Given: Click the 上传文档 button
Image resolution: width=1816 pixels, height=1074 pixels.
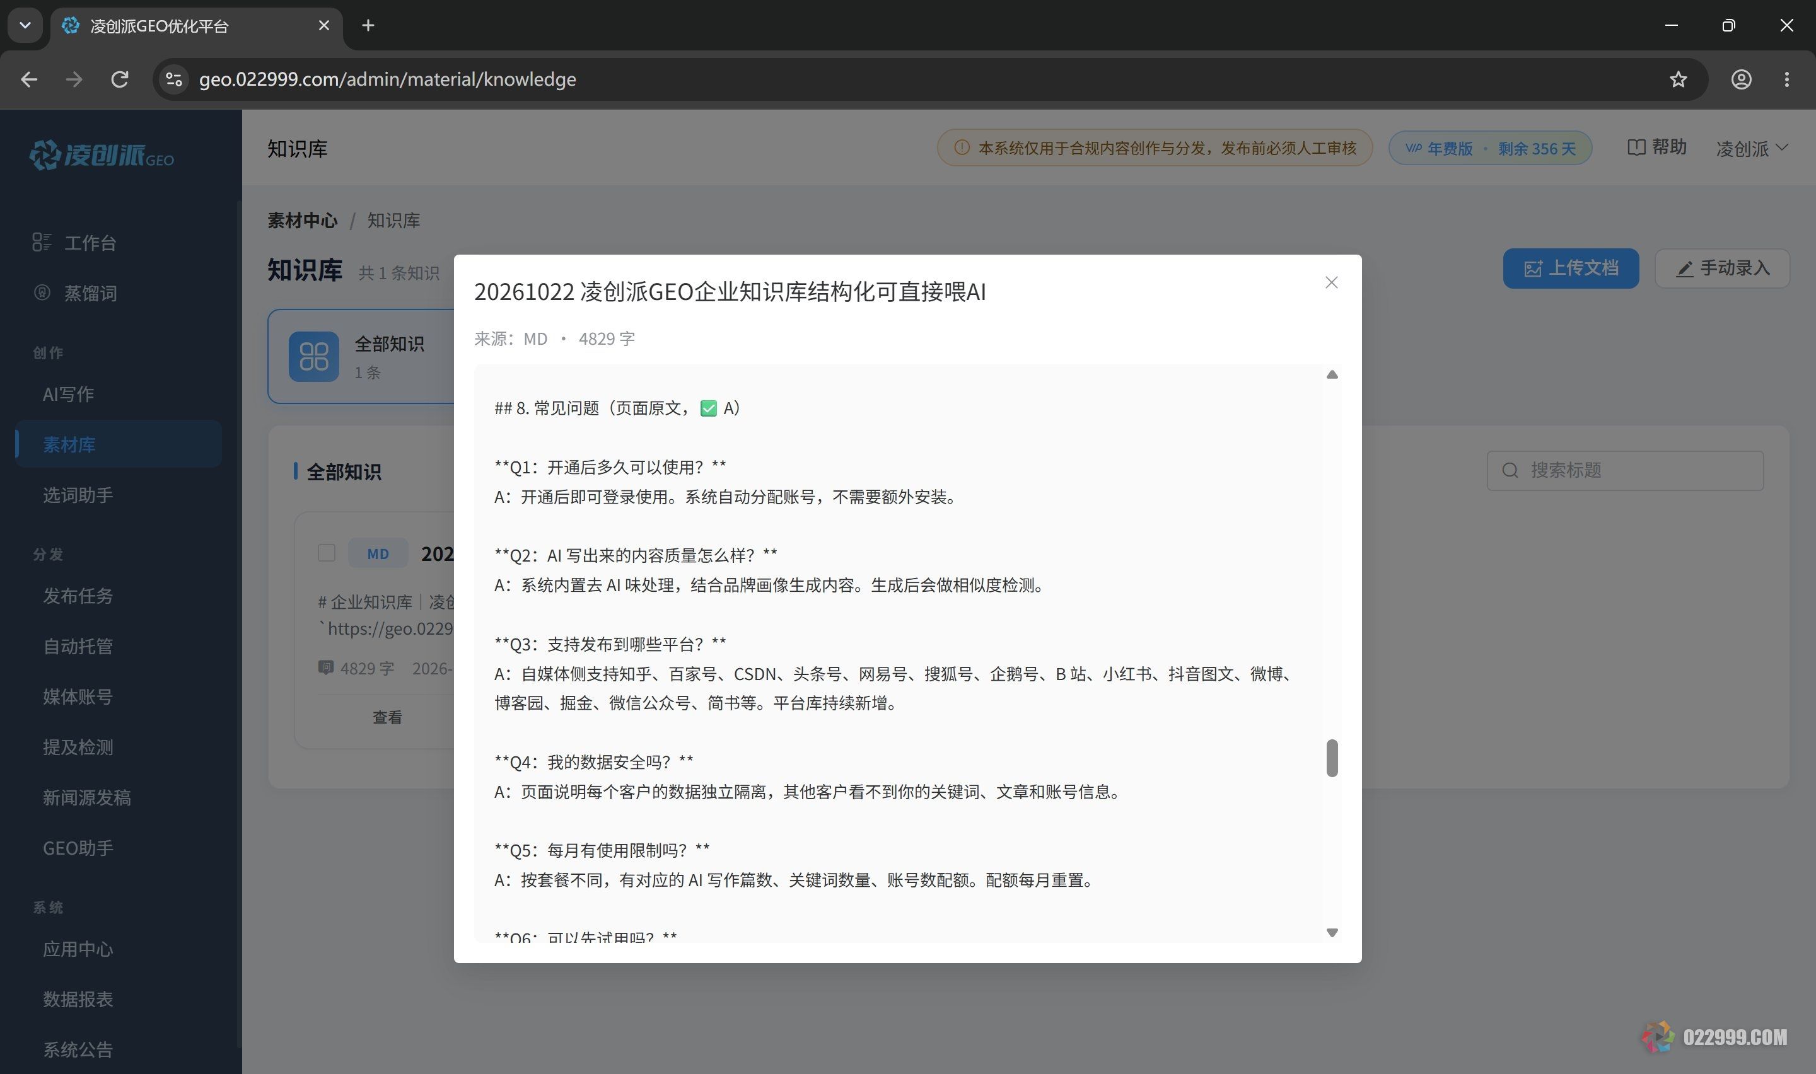Looking at the screenshot, I should tap(1571, 268).
